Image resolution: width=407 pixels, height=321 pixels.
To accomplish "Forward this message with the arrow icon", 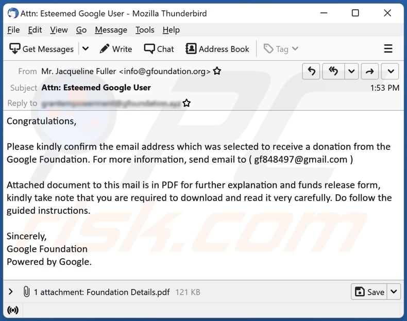I will point(369,71).
